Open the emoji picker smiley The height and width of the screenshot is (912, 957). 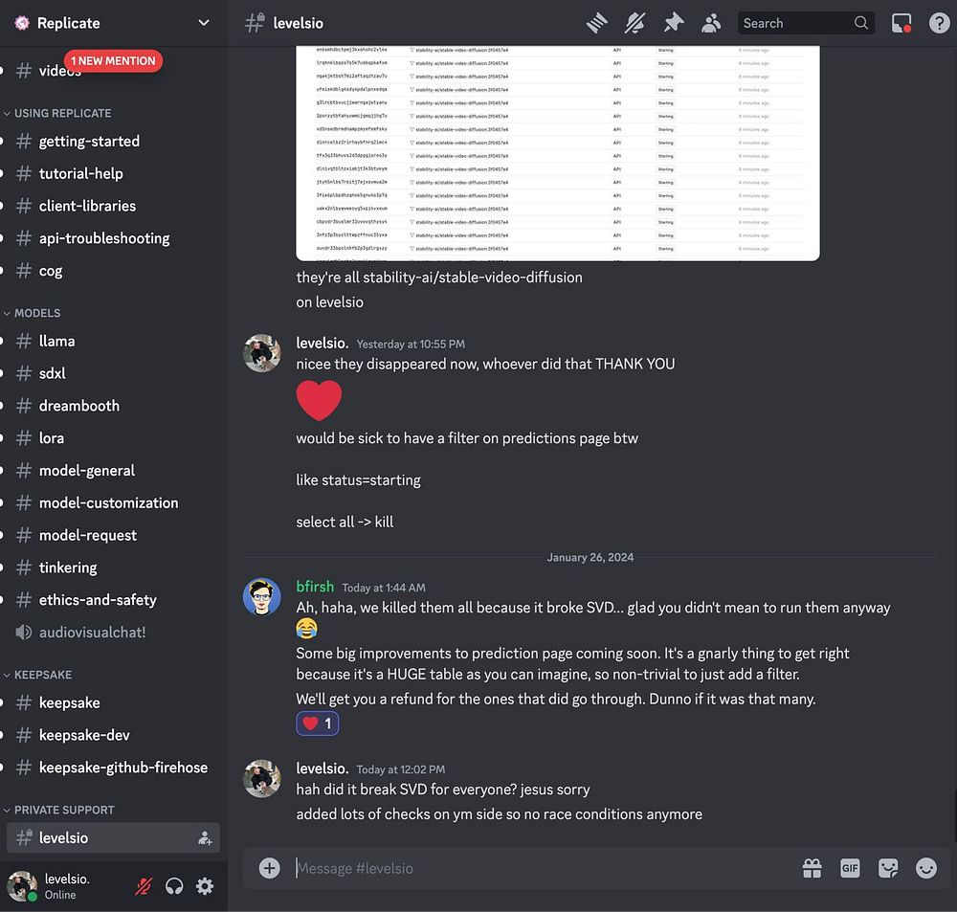pyautogui.click(x=925, y=868)
